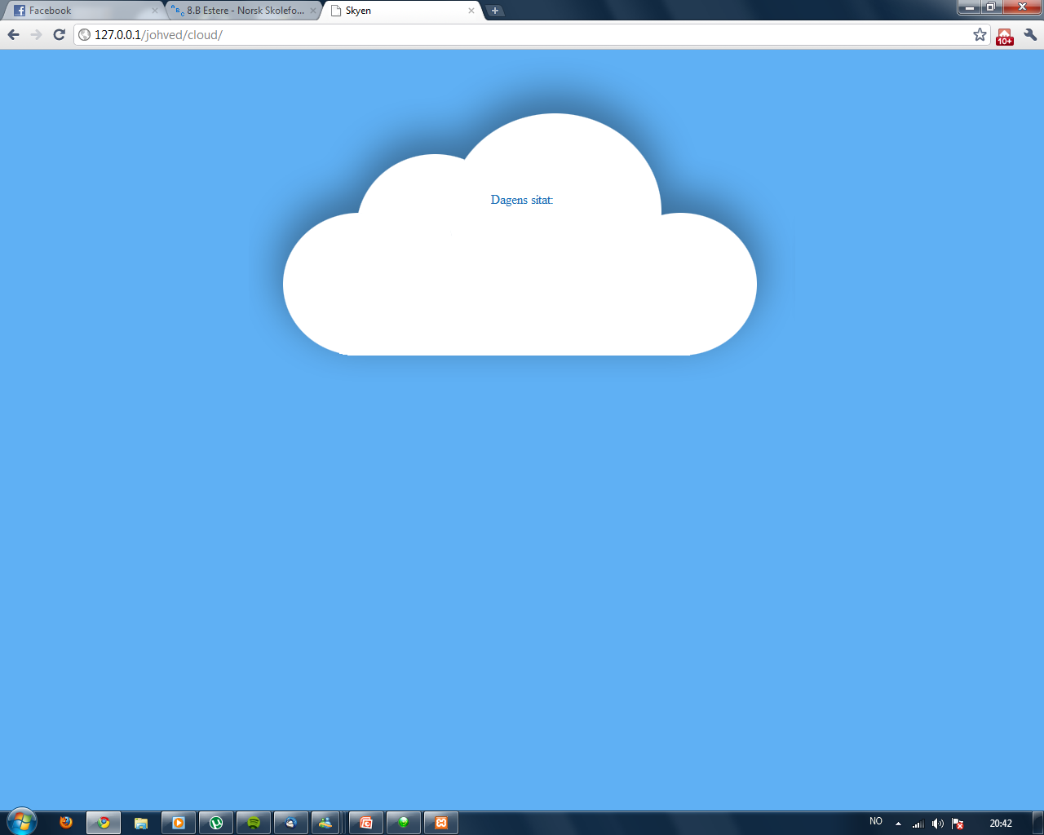The height and width of the screenshot is (835, 1044).
Task: Click the volume speaker icon in the tray
Action: (x=937, y=824)
